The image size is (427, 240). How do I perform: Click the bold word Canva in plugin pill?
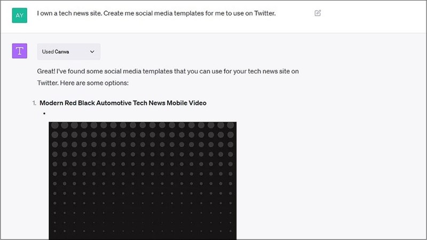62,52
